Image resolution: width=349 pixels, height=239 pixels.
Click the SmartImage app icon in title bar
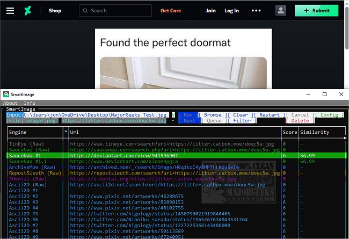6,95
